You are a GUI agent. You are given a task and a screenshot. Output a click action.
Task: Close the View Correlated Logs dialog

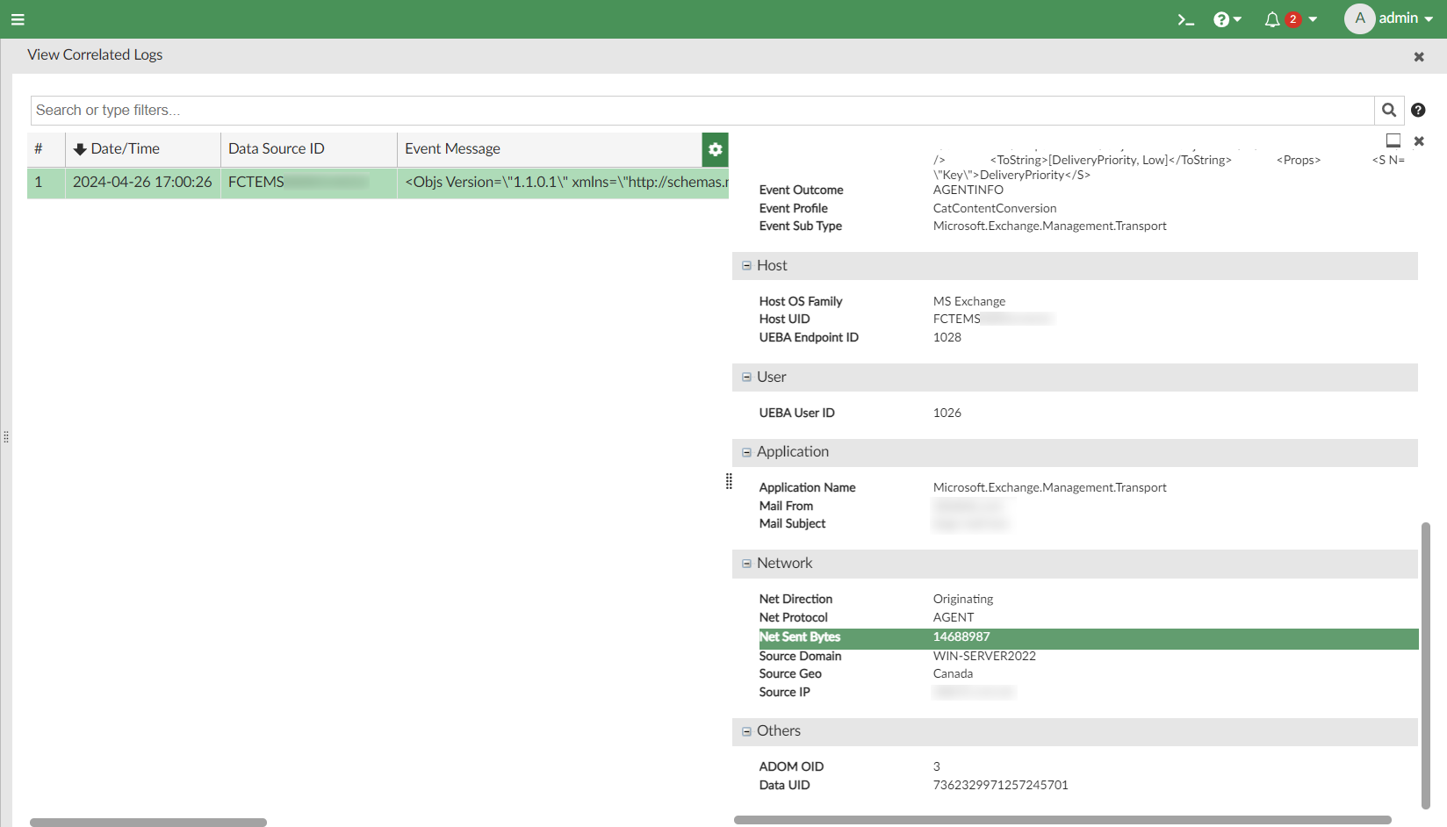click(x=1418, y=57)
